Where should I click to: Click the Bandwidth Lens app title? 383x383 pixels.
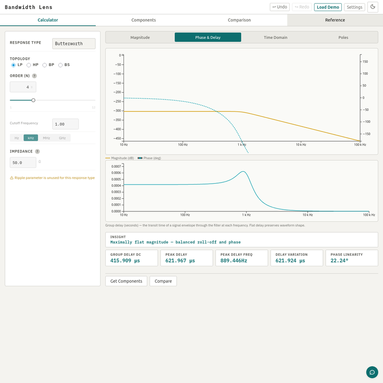click(29, 7)
